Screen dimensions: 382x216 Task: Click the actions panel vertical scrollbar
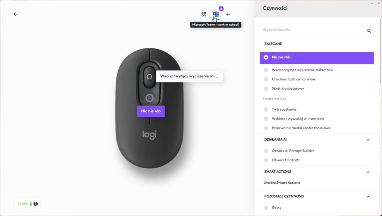(x=381, y=51)
